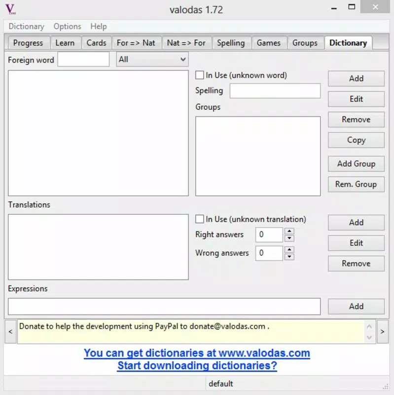Switch to the Learn tab
Image resolution: width=394 pixels, height=395 pixels.
click(65, 43)
